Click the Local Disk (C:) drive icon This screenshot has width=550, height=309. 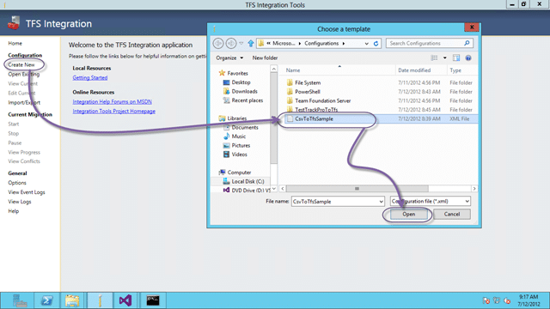tap(226, 181)
